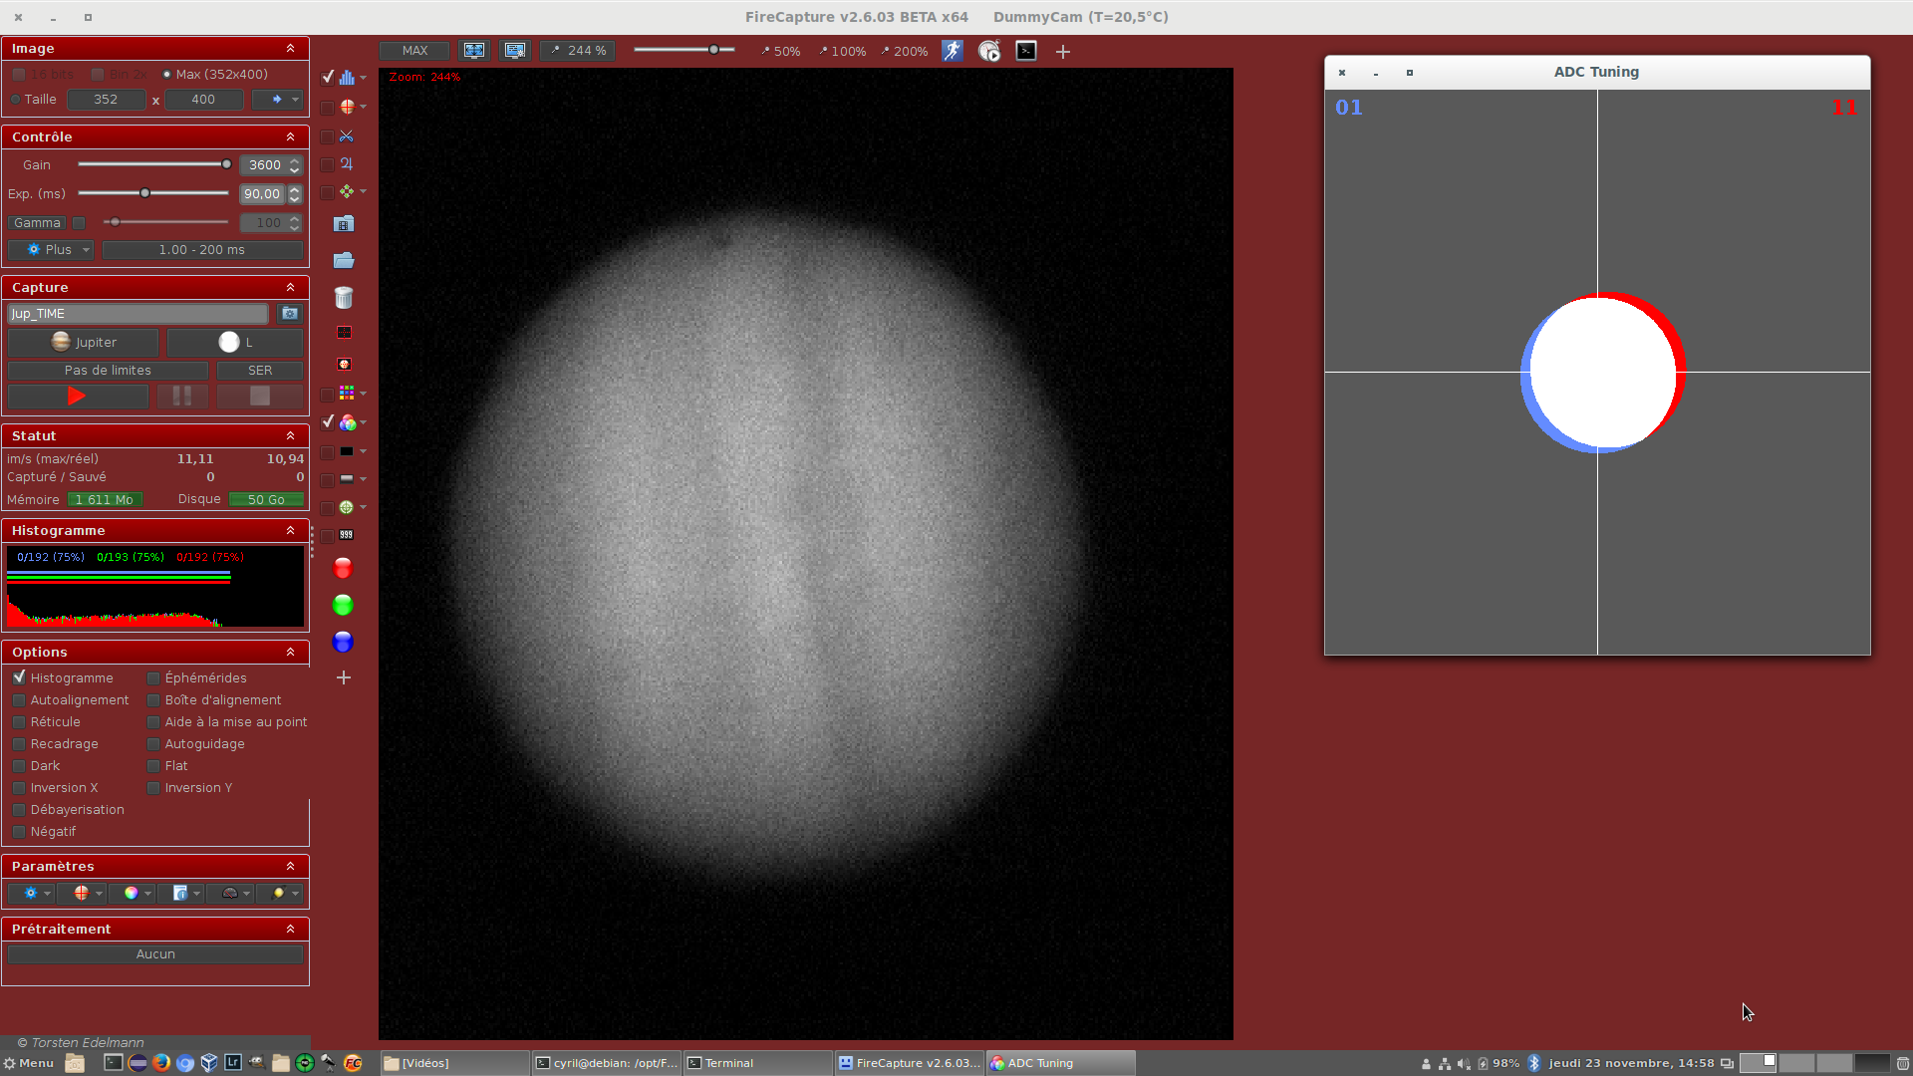Open the Plus dropdown in Contrôle
This screenshot has height=1076, width=1913.
point(51,250)
